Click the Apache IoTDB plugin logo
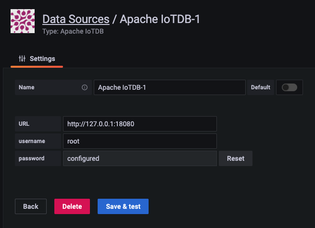The width and height of the screenshot is (315, 228). (23, 21)
